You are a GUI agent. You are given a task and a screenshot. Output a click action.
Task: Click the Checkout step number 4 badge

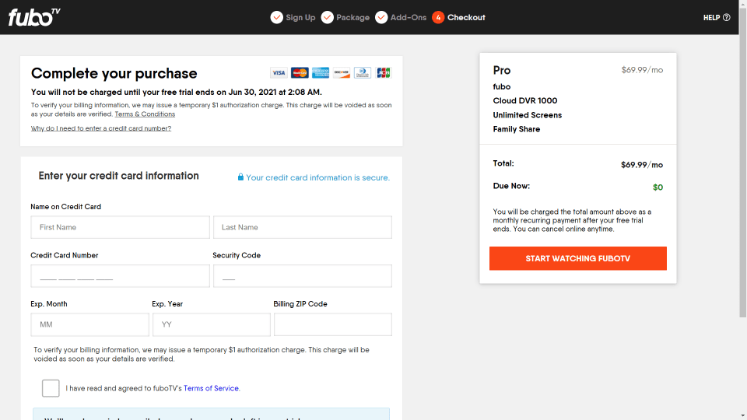(438, 17)
